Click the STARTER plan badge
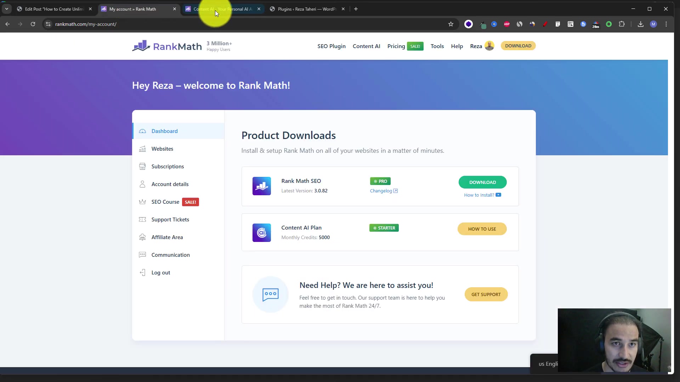Image resolution: width=680 pixels, height=382 pixels. [384, 228]
